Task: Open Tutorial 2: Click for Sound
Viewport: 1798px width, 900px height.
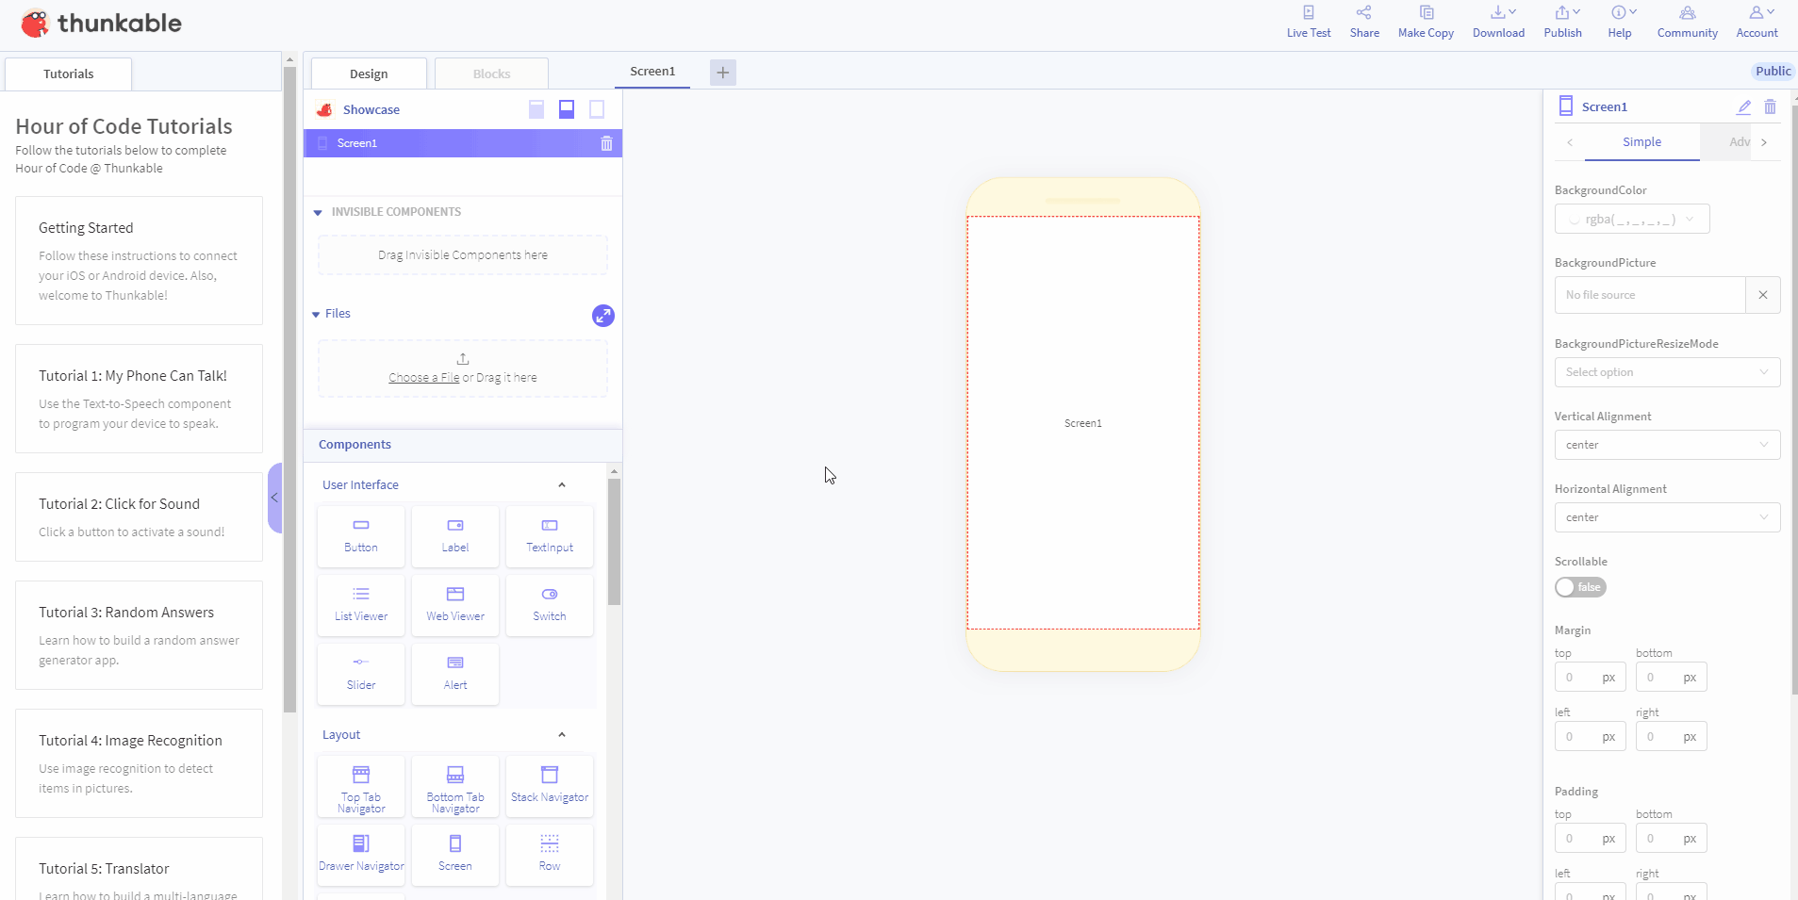Action: [139, 516]
